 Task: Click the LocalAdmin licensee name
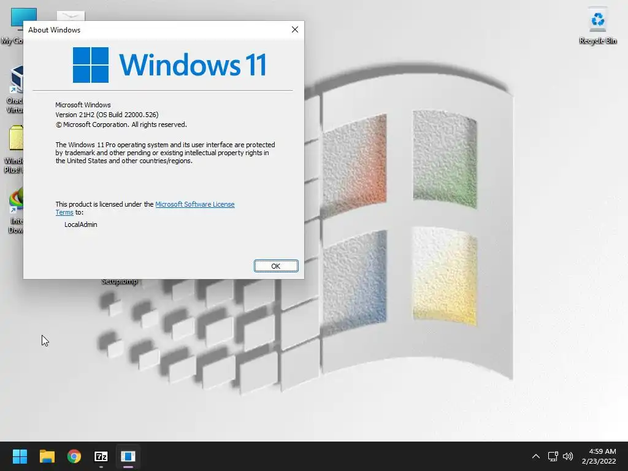pos(81,224)
